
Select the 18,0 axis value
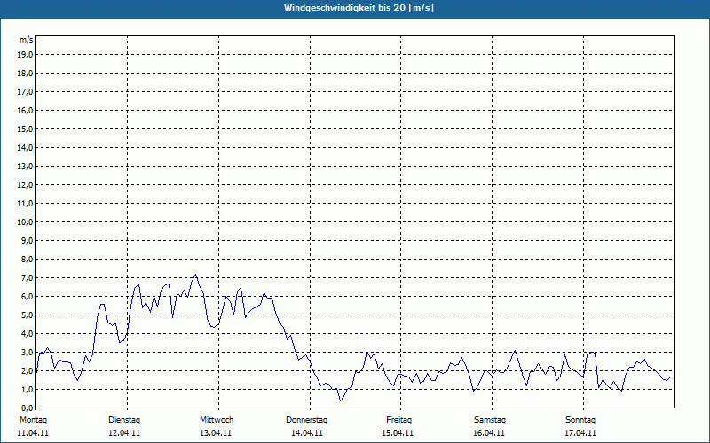(25, 74)
